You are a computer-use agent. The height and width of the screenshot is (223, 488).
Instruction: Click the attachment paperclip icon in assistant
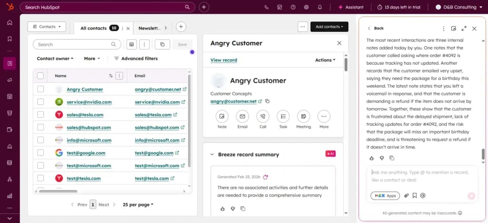pos(406,196)
